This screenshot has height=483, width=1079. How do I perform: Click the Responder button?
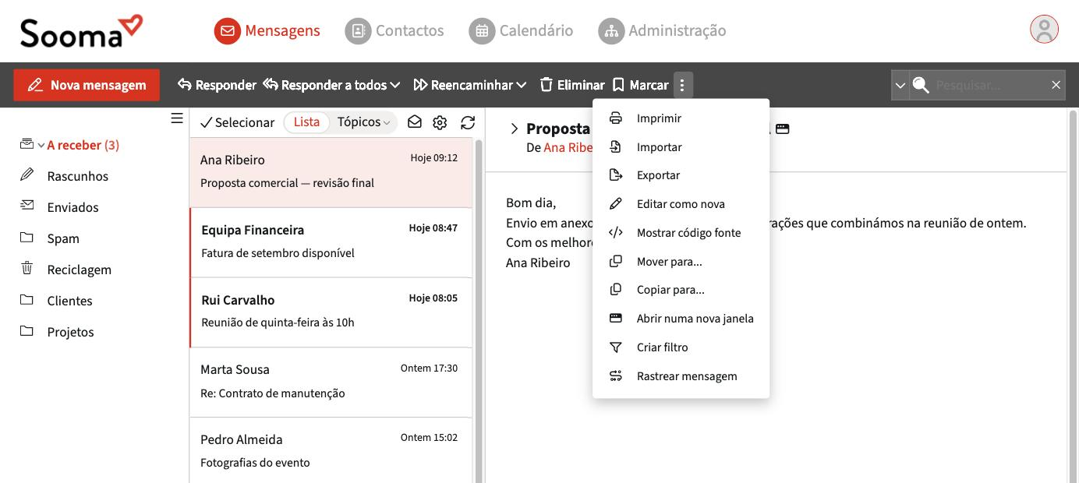tap(217, 85)
